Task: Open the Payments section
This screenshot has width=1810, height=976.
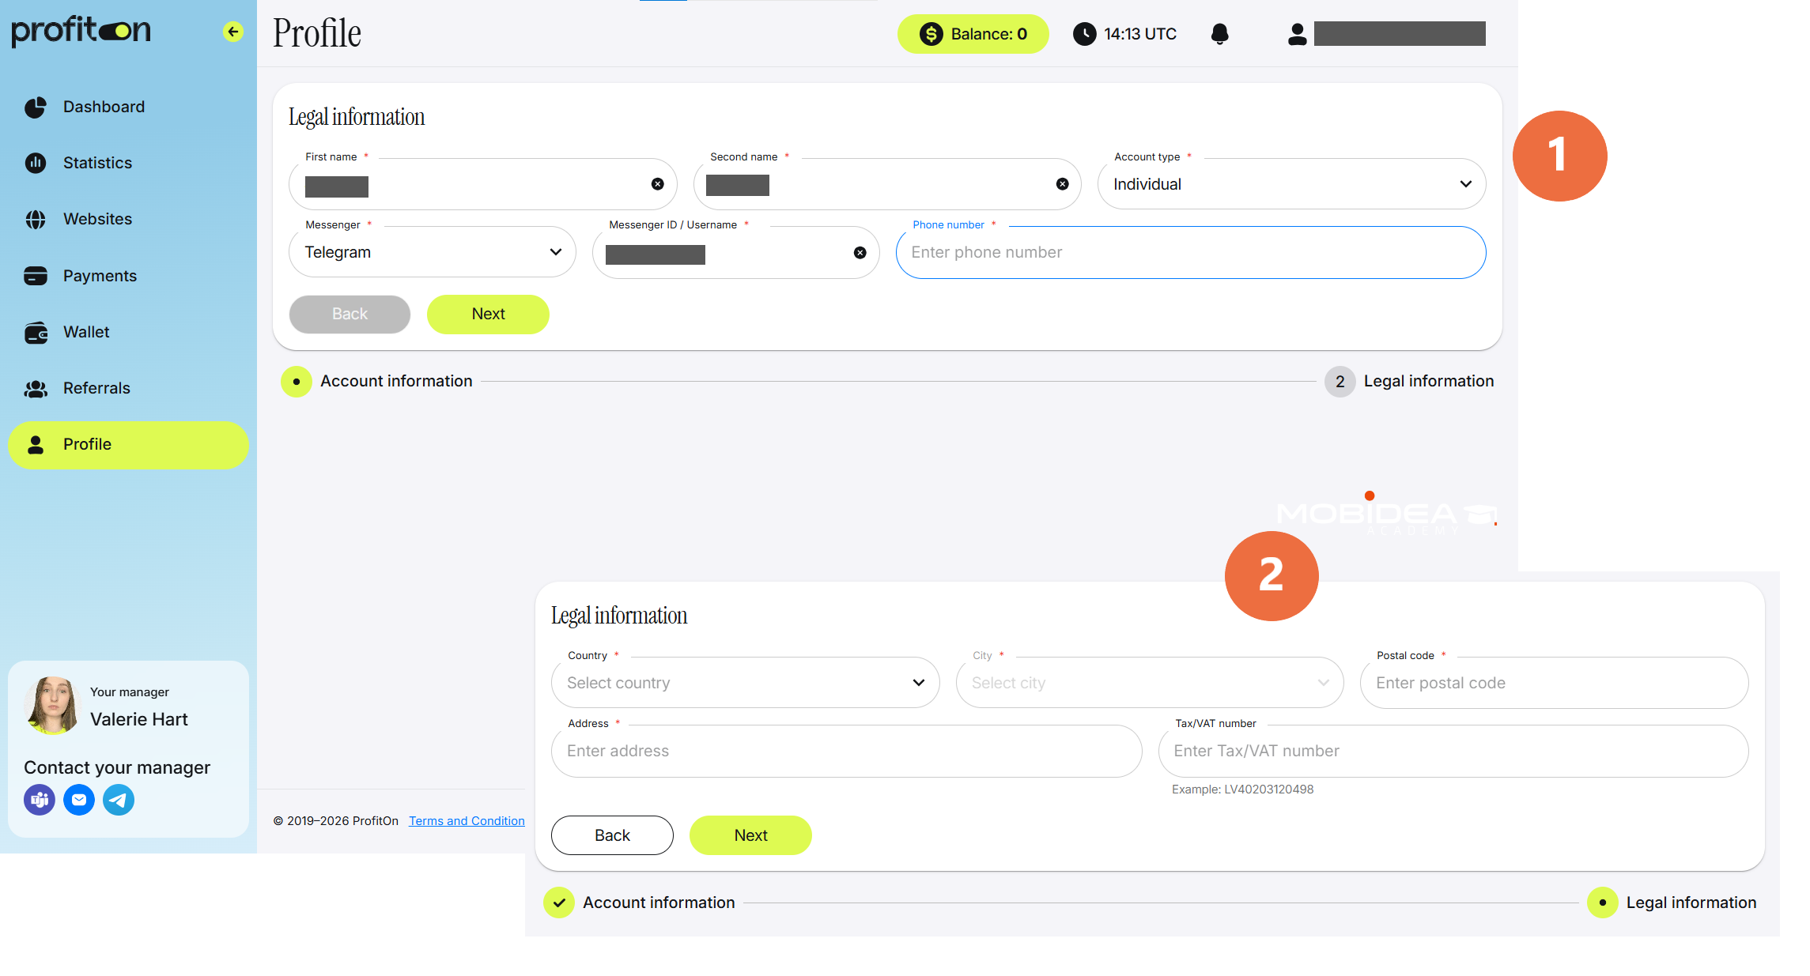Action: (x=100, y=275)
